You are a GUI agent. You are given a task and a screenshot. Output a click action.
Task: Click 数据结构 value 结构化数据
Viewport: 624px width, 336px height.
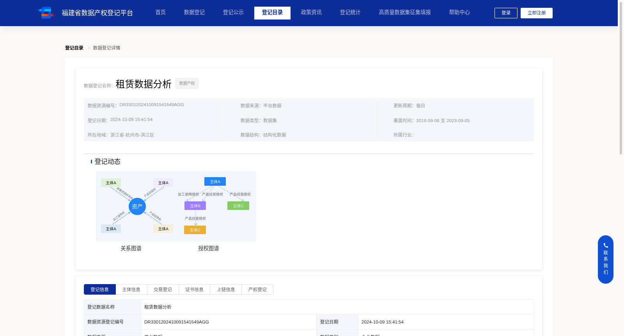(x=275, y=135)
